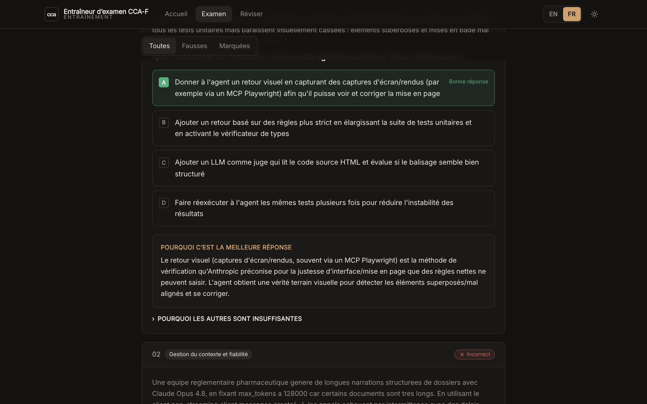Screen dimensions: 647x404
Task: Select the letter D option badge
Action: point(164,203)
